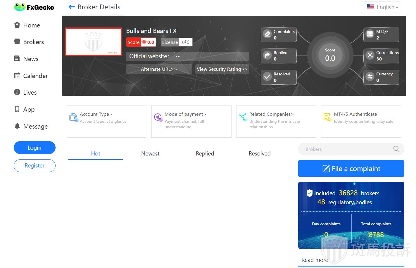Viewport: 416px width, 268px height.
Task: Select the Resolved complaints tab
Action: point(259,153)
